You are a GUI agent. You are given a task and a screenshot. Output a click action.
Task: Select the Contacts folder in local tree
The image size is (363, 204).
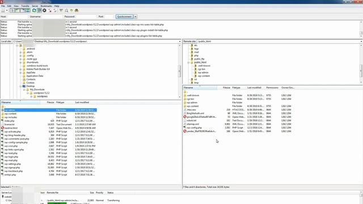click(31, 79)
